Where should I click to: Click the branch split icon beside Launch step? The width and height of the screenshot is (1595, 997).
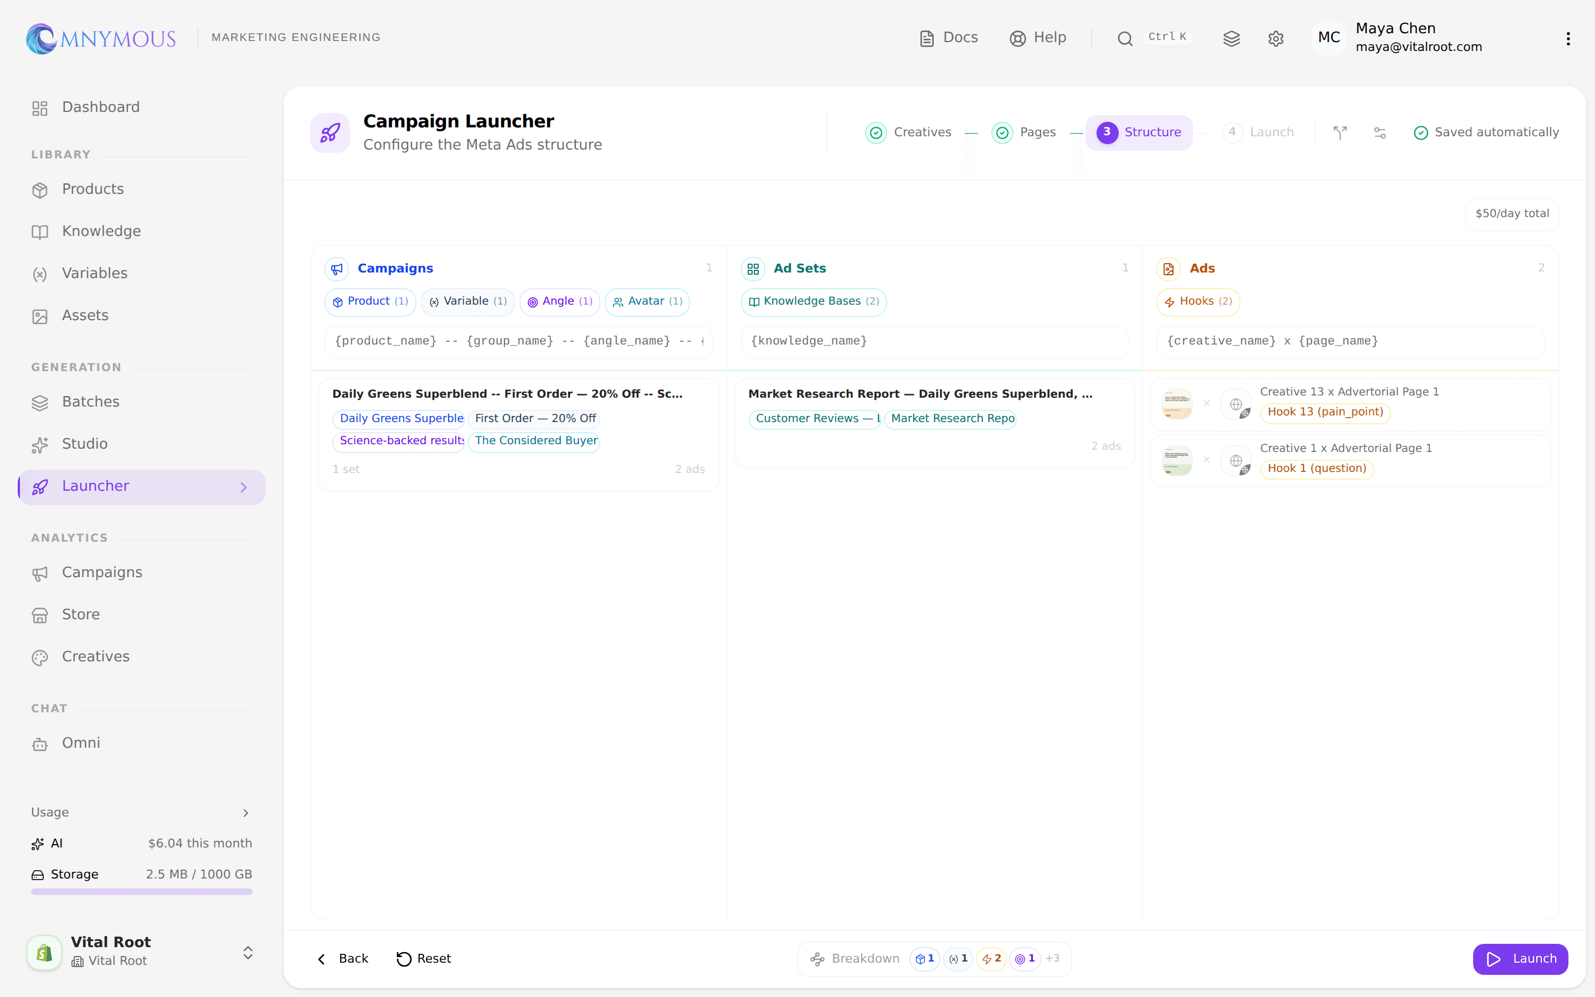coord(1340,132)
